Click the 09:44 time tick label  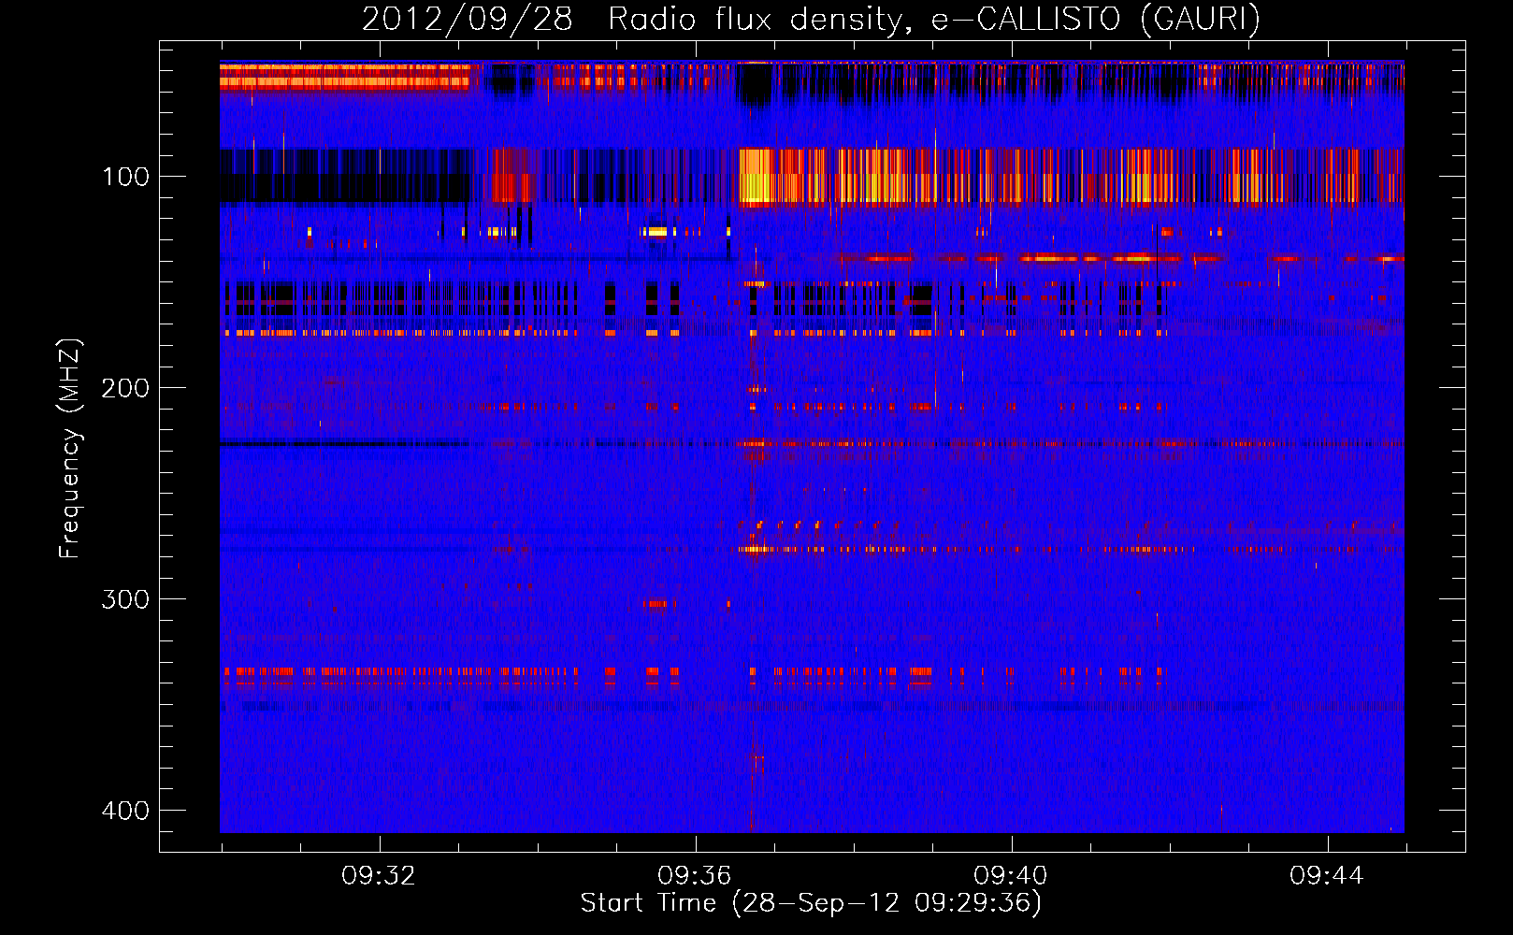tap(1327, 876)
